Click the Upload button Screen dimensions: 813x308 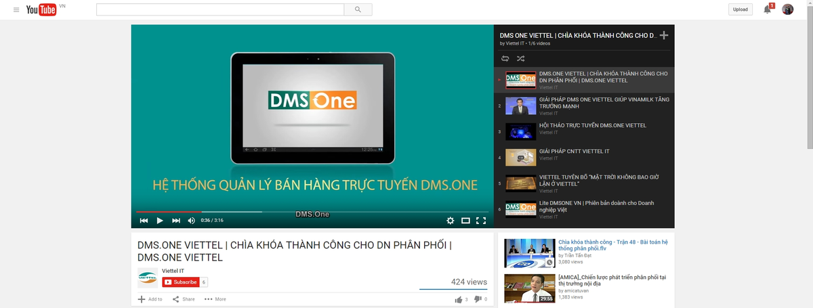point(741,9)
